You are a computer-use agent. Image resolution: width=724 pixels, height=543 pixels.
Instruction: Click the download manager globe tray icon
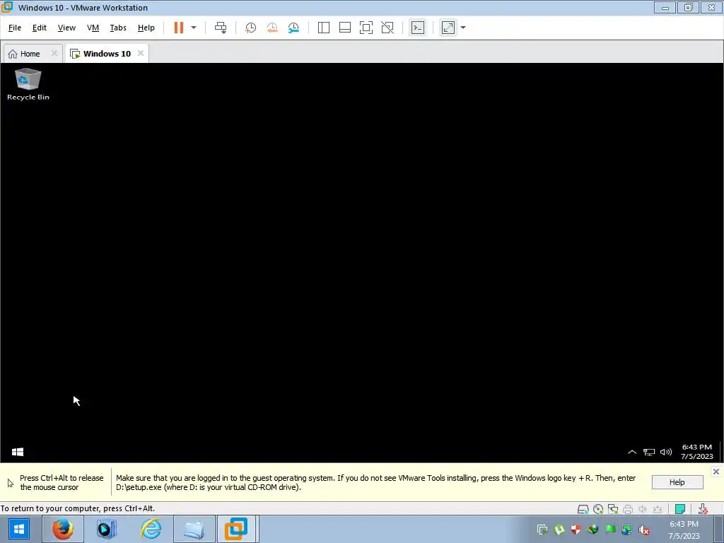[x=593, y=530]
